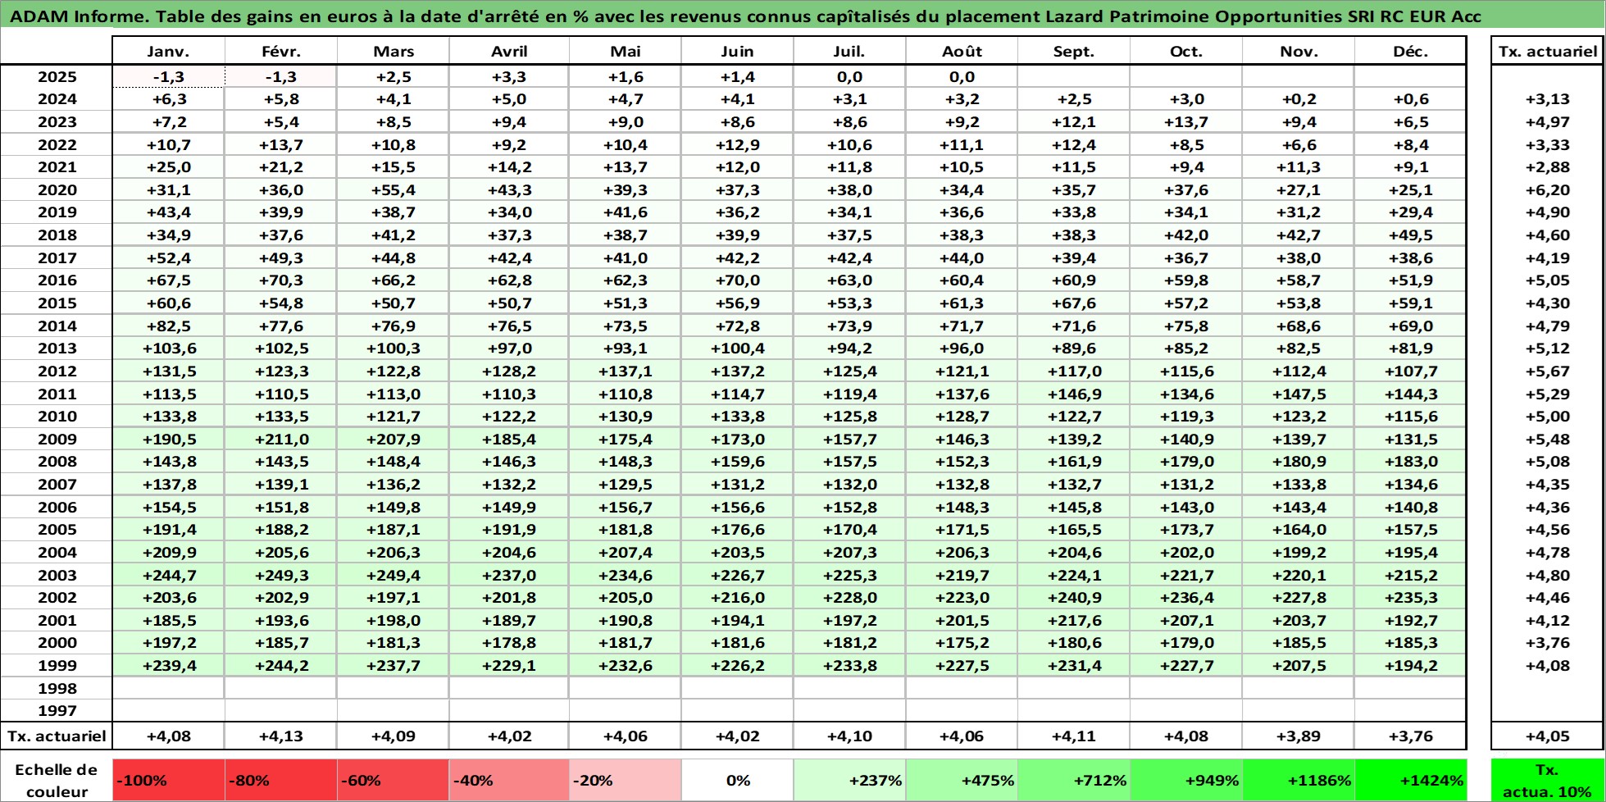Viewport: 1606px width, 802px height.
Task: Select the 2021 actuarial rate +2,88
Action: point(1547,167)
